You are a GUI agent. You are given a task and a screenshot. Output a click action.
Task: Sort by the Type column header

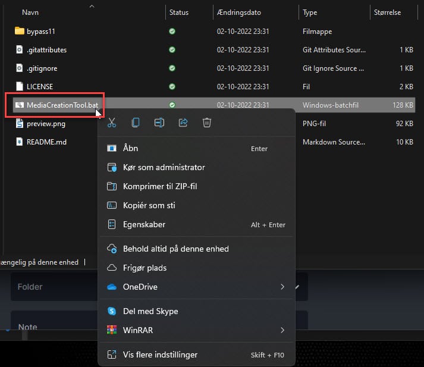(310, 12)
